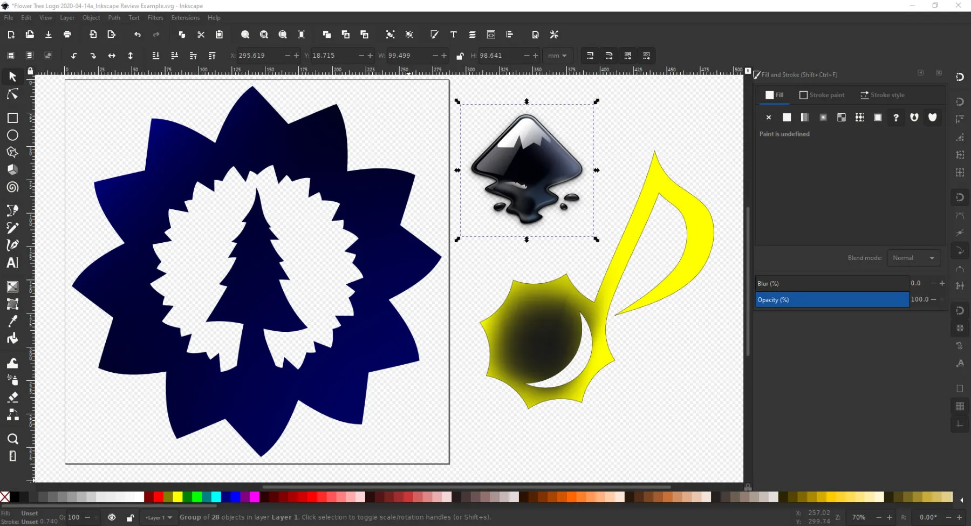Click the Opacity (%) slider bar
Viewport: 971px width, 526px height.
pos(831,300)
